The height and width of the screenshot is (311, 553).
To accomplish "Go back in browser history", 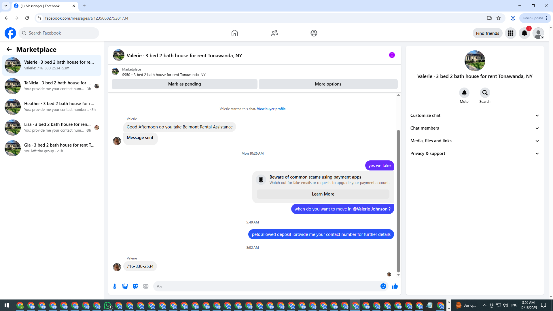I will pos(6,18).
